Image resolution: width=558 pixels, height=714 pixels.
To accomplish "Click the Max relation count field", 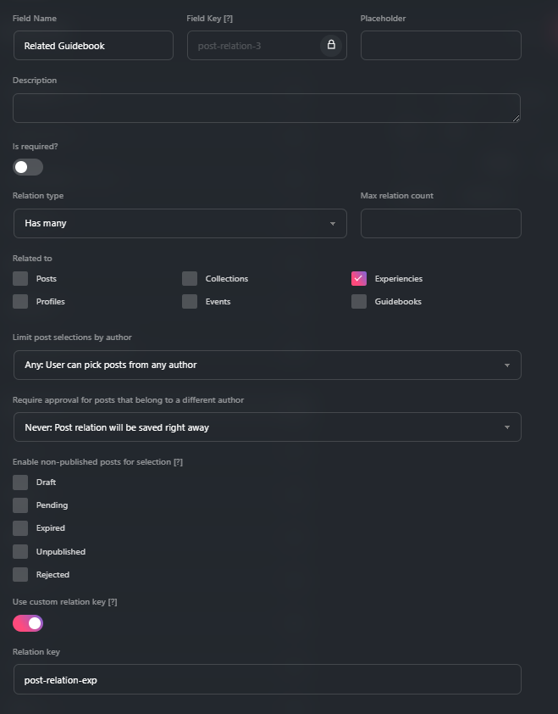I will pyautogui.click(x=440, y=224).
